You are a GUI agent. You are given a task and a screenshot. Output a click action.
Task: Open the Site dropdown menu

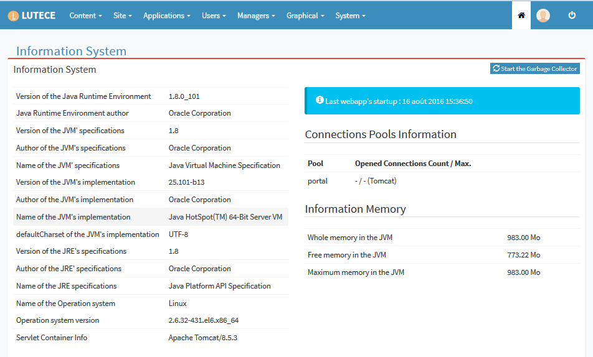click(x=123, y=16)
